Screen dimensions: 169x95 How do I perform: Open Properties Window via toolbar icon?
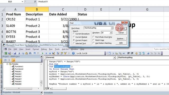tap(62, 53)
